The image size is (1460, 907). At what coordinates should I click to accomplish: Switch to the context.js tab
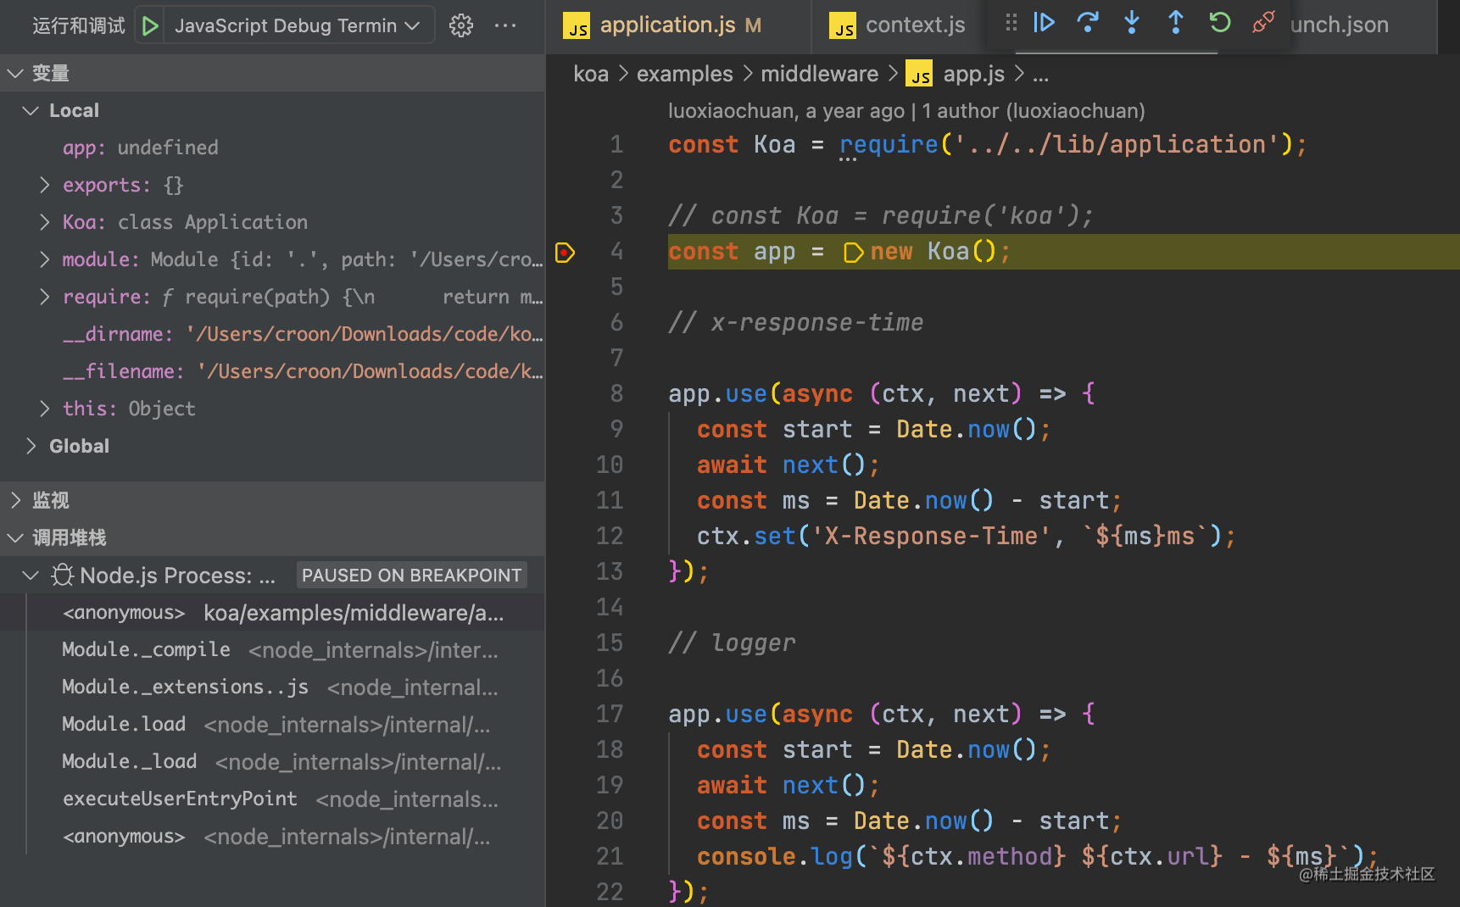(899, 25)
